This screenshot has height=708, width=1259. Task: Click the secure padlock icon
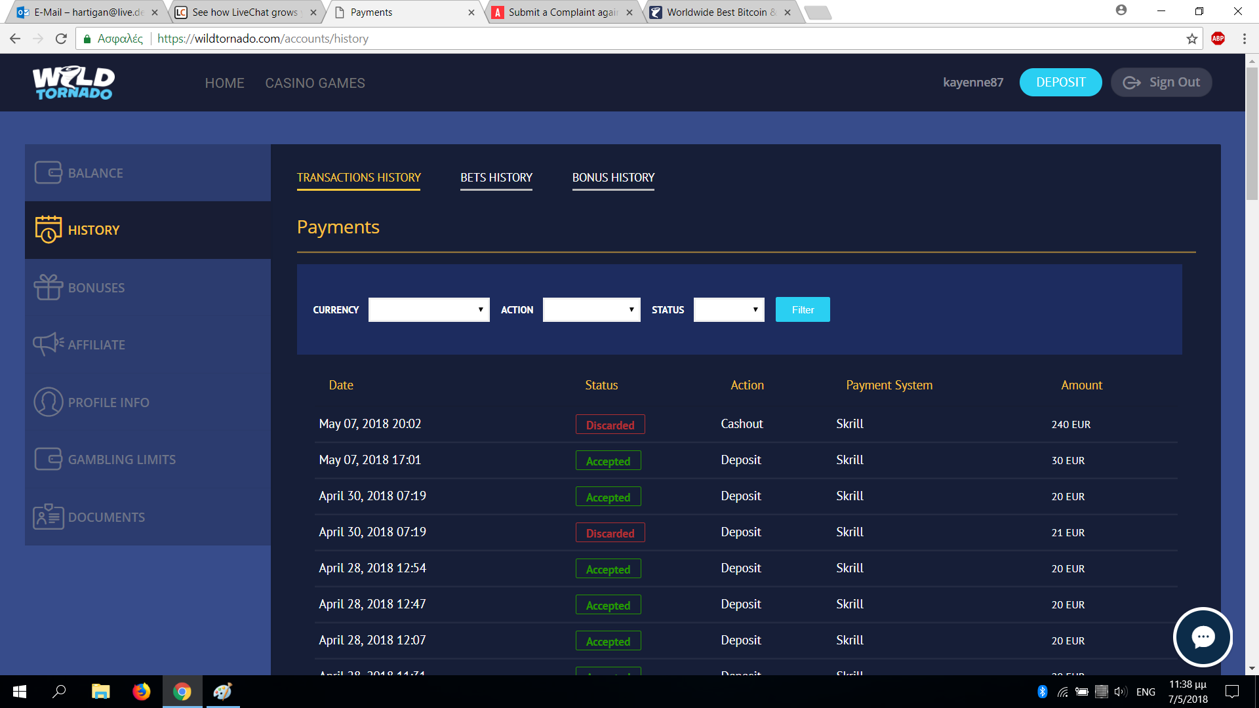87,39
